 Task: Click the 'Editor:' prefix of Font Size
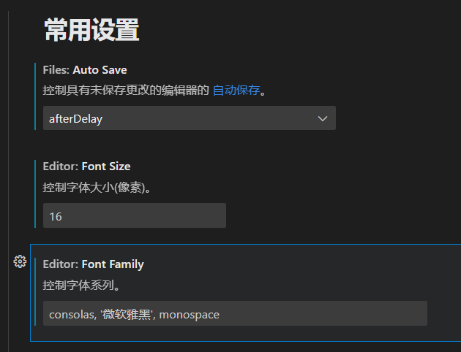click(60, 167)
